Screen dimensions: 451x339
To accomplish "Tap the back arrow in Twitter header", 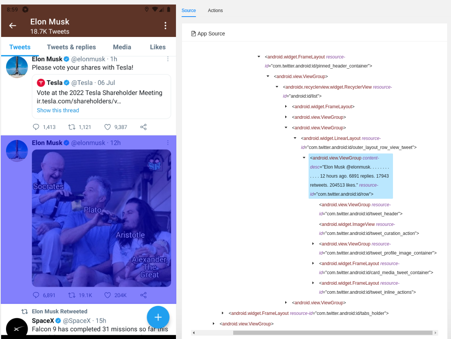I will 13,26.
